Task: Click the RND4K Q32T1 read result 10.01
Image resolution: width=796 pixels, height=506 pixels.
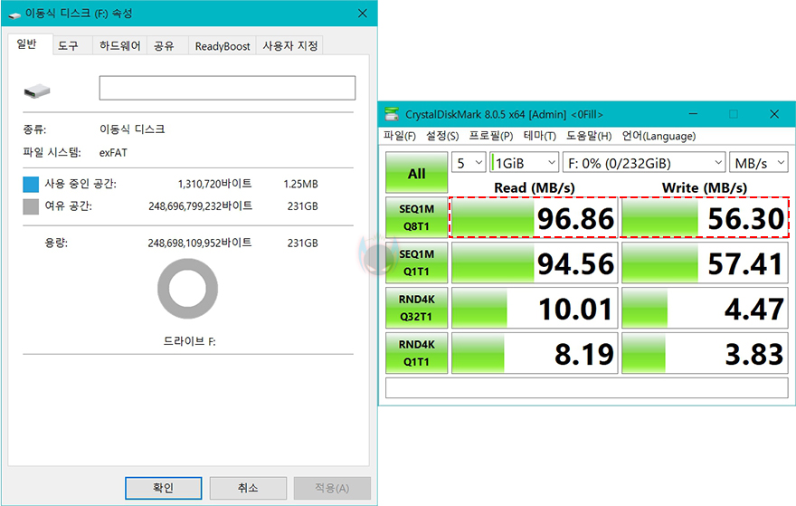Action: click(535, 308)
